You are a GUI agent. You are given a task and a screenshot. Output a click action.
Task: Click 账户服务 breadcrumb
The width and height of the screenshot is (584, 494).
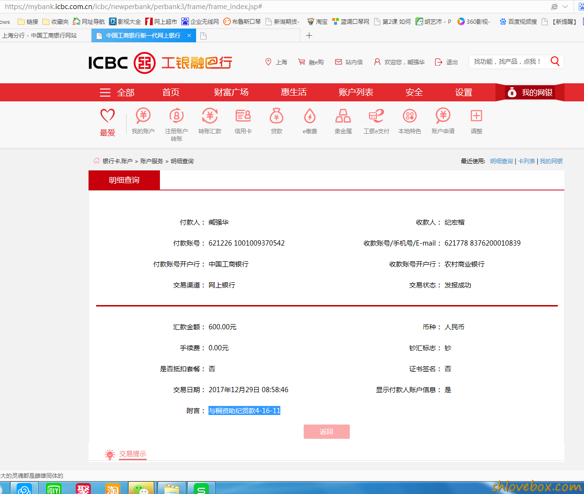click(x=152, y=161)
